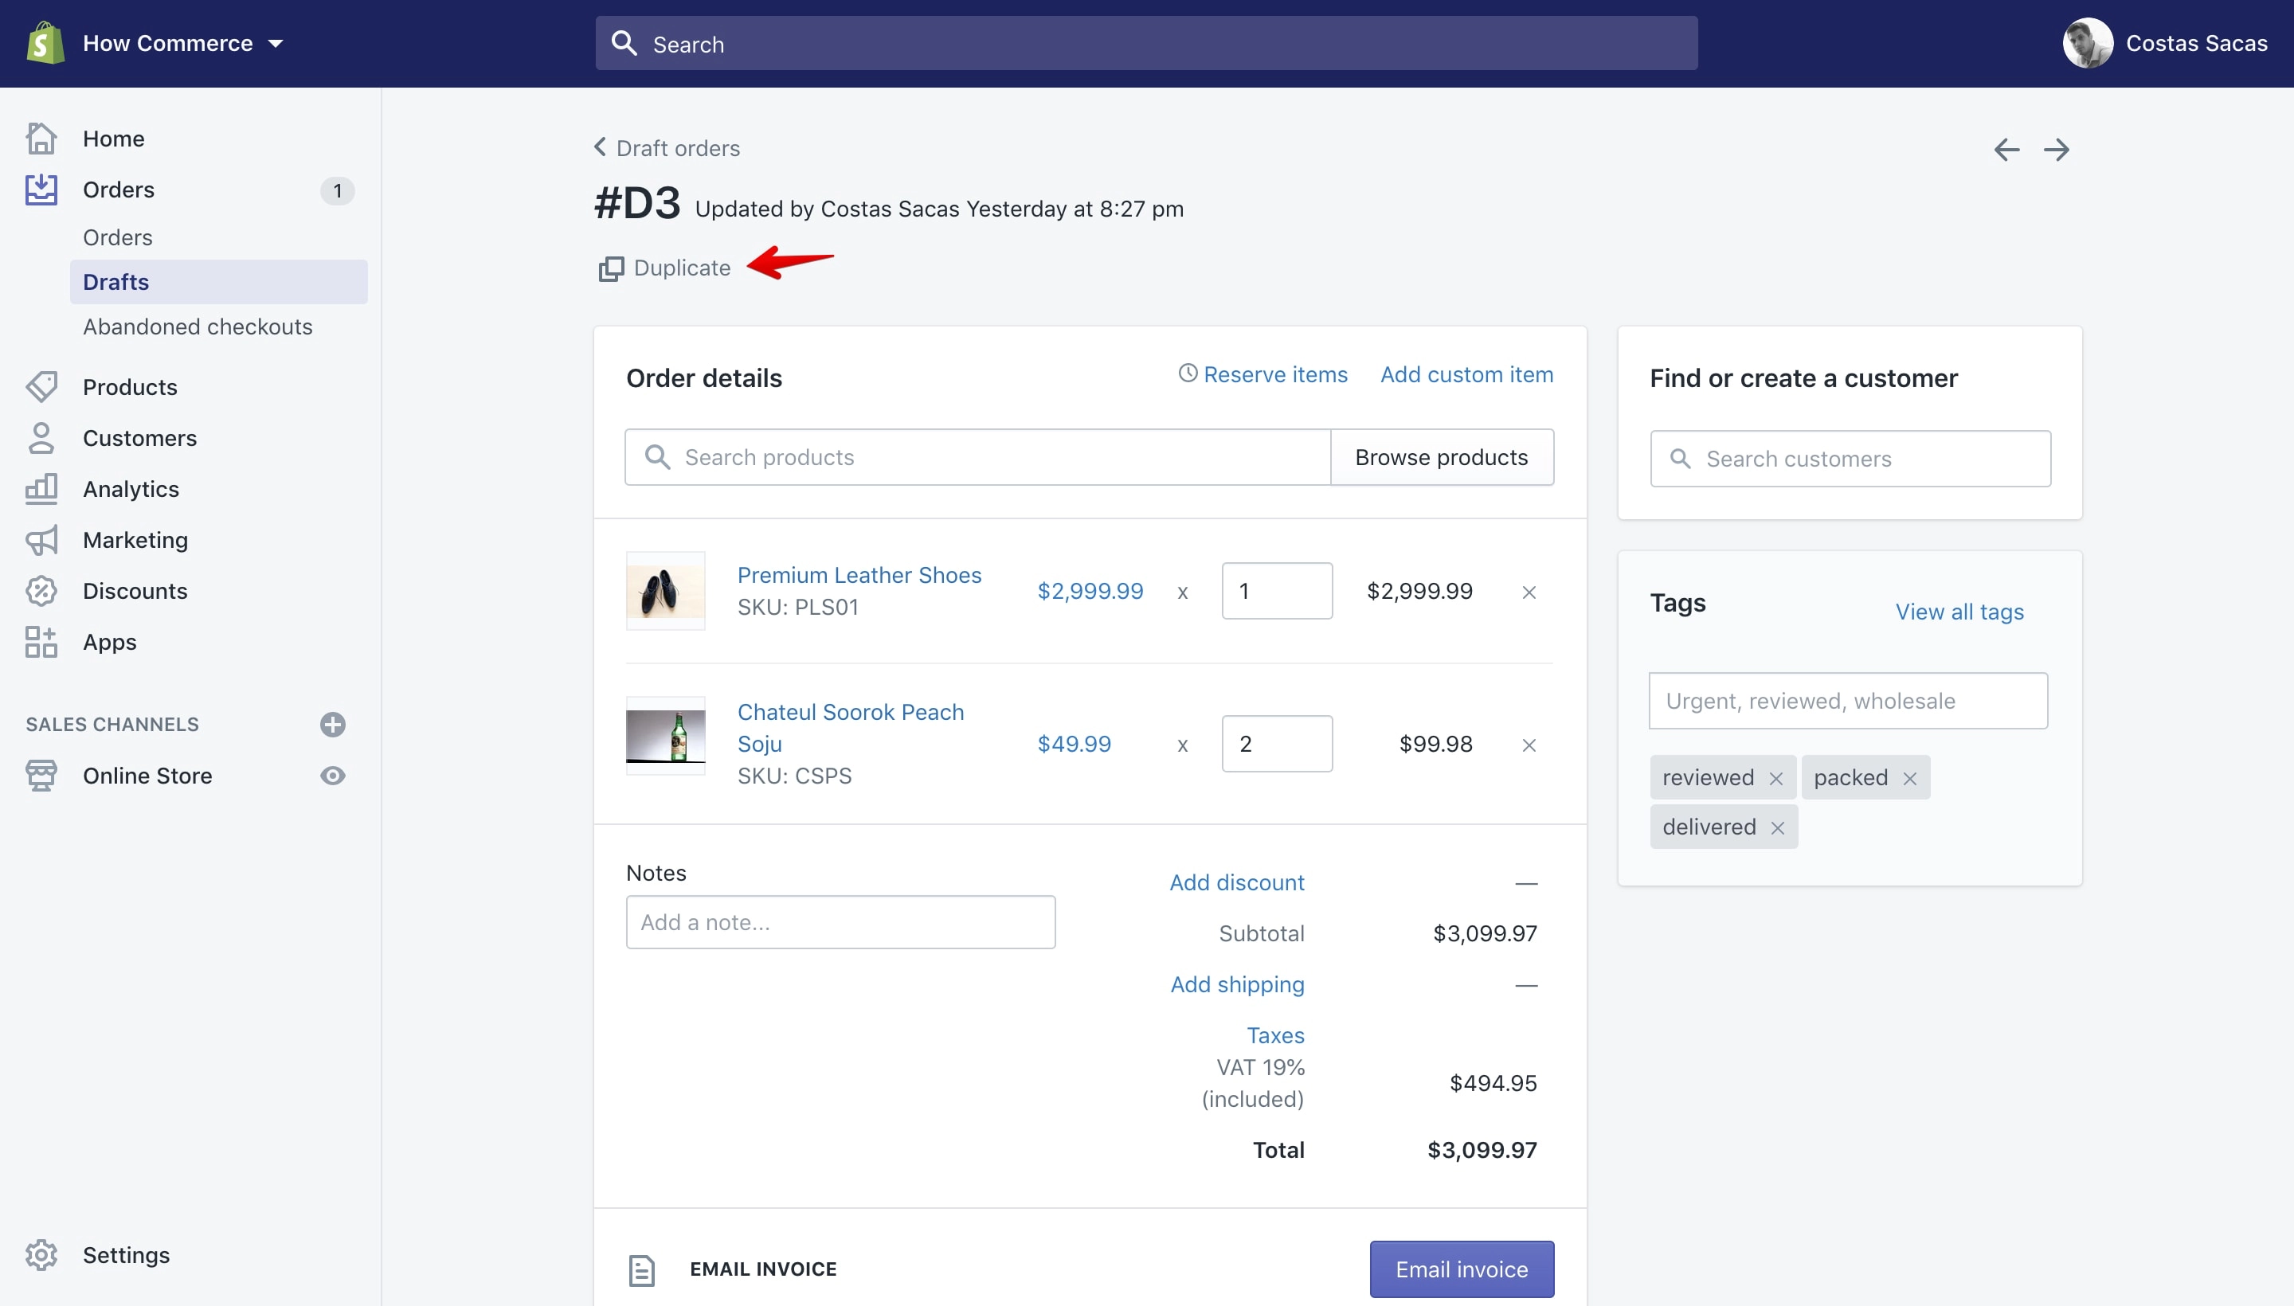This screenshot has height=1306, width=2294.
Task: Add a sales channel plus icon
Action: point(333,724)
